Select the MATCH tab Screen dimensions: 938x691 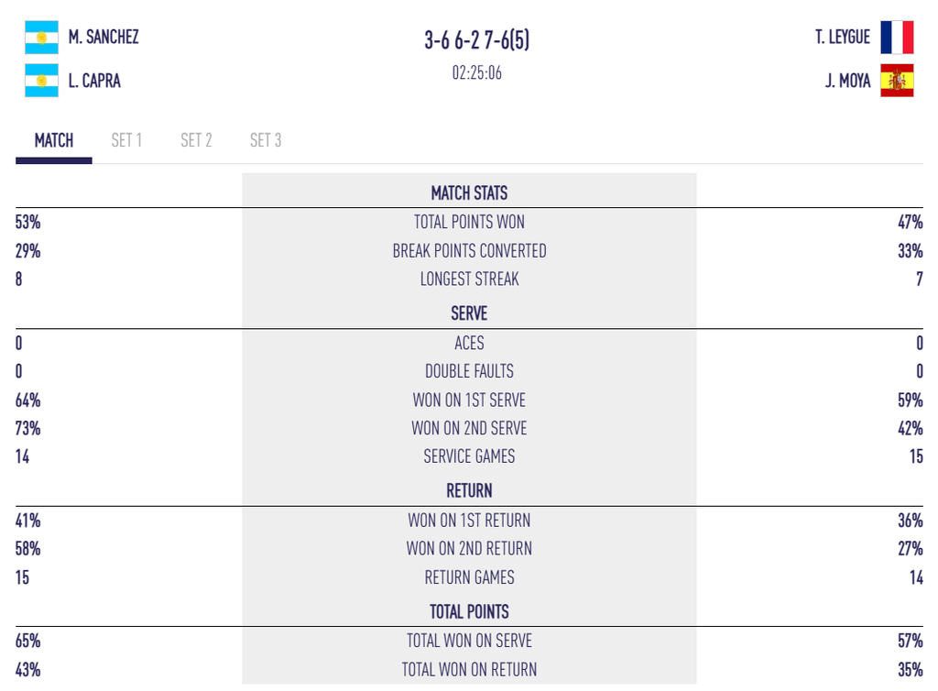[x=54, y=140]
